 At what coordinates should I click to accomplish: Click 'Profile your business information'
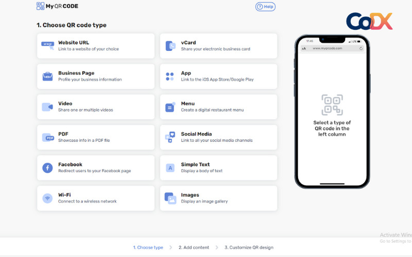(x=90, y=79)
